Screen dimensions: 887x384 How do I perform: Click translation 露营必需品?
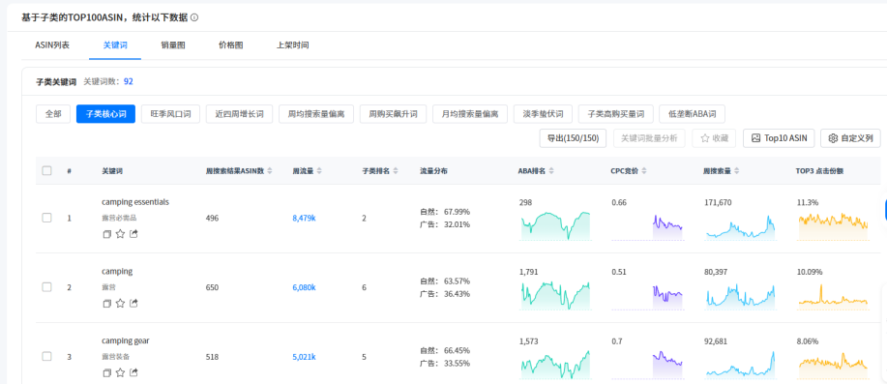coord(119,218)
